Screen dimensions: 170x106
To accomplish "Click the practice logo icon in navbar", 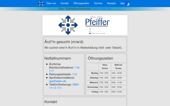I will [41, 3].
